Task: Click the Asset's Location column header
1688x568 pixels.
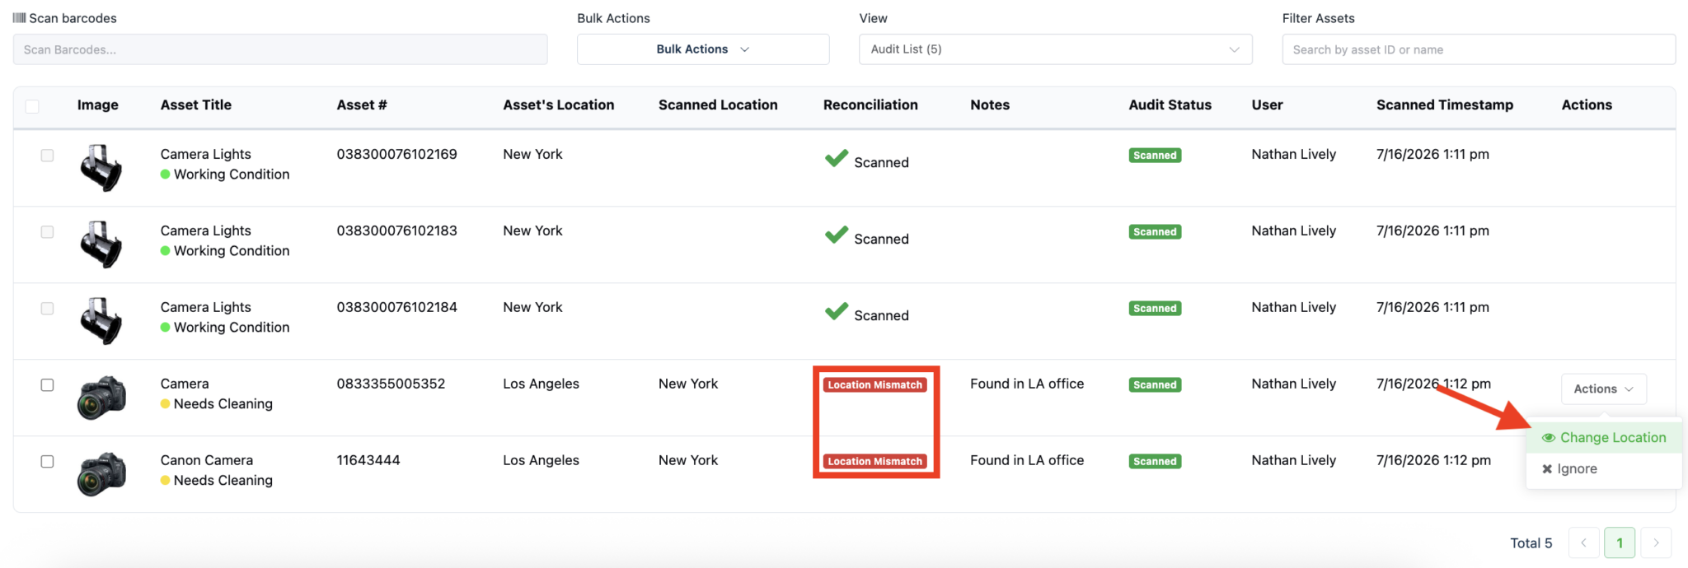Action: click(x=559, y=105)
